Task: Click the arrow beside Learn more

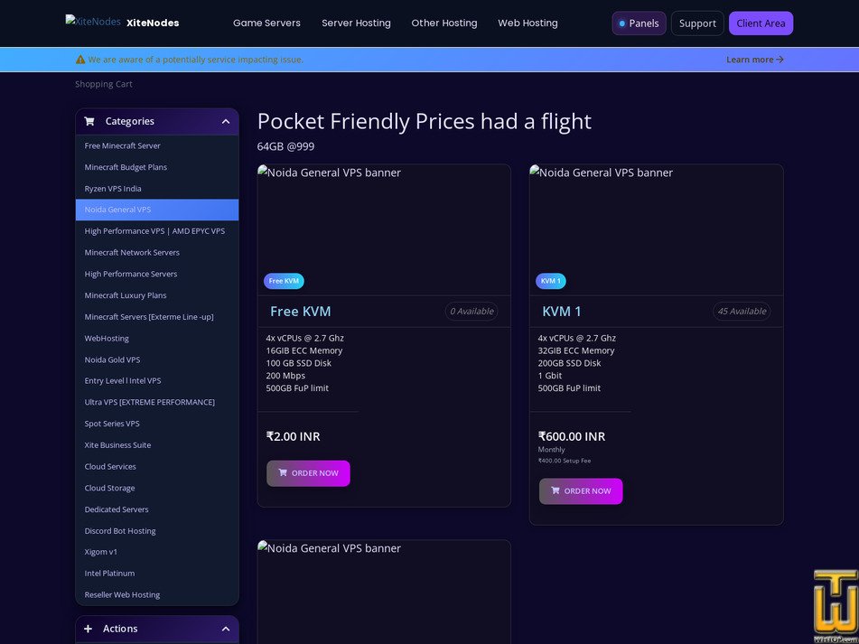Action: tap(780, 59)
